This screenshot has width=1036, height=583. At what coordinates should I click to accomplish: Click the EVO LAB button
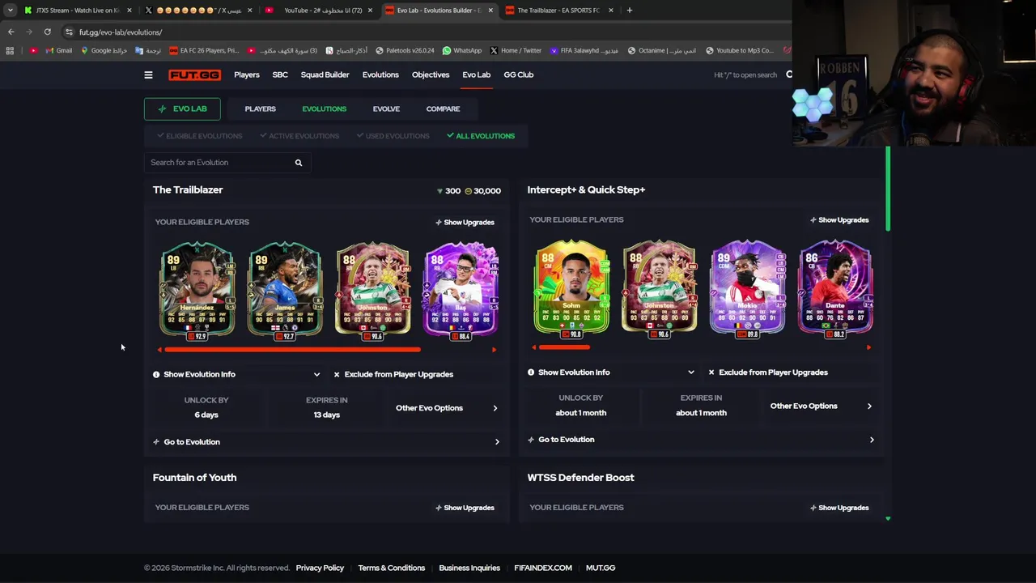click(182, 109)
